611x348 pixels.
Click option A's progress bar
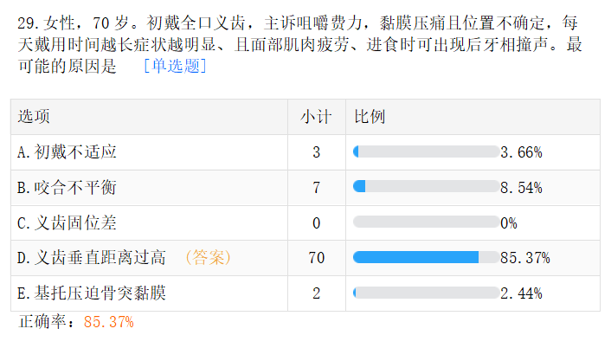(x=426, y=152)
